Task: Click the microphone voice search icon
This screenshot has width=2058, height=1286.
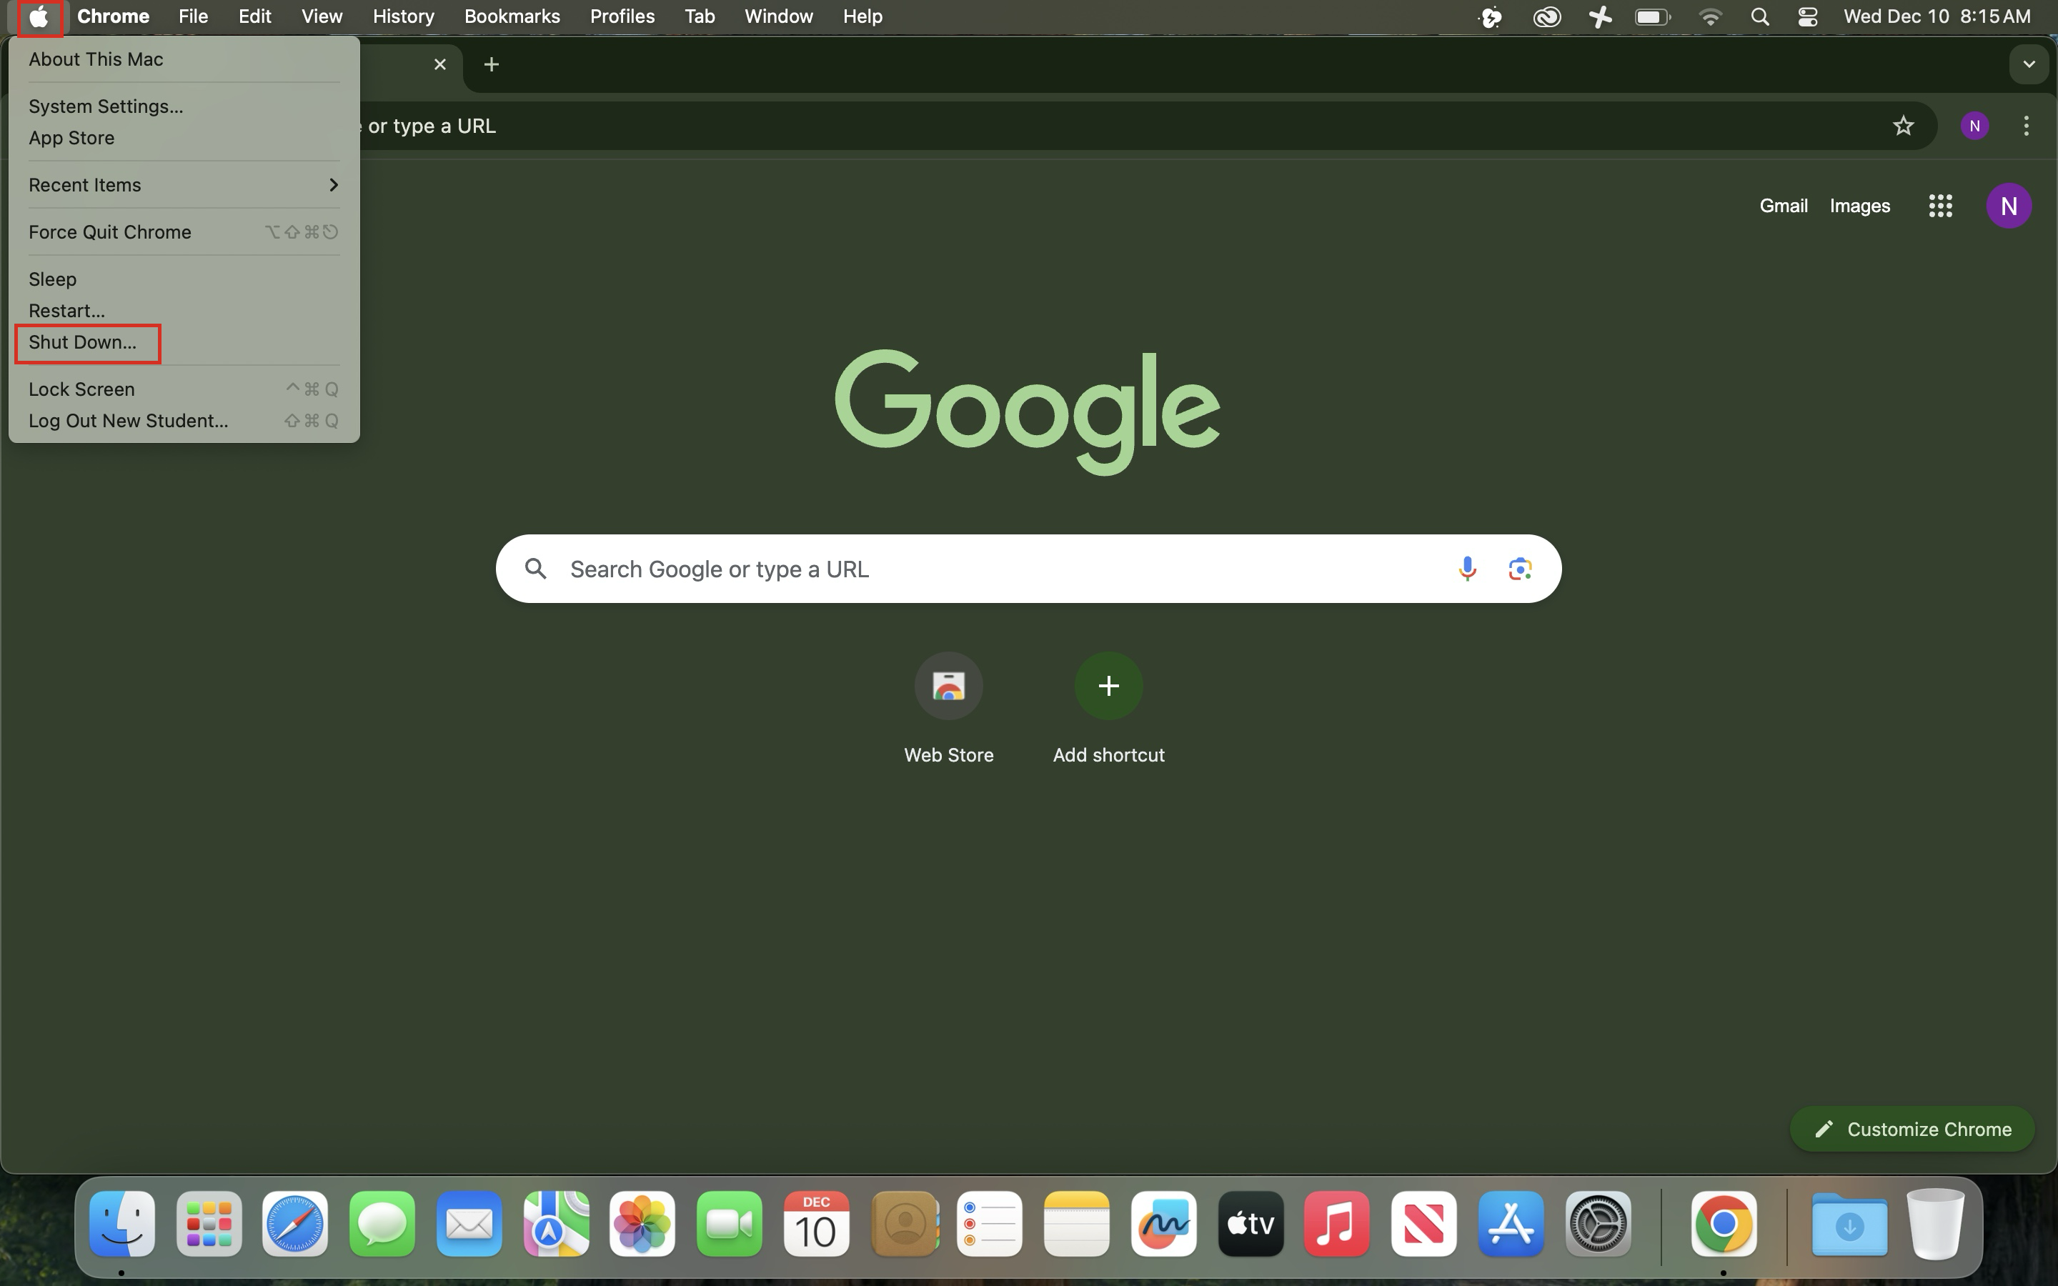Action: coord(1467,568)
